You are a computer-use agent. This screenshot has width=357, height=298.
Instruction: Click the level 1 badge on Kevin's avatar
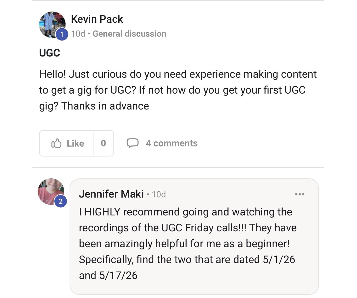pyautogui.click(x=62, y=34)
